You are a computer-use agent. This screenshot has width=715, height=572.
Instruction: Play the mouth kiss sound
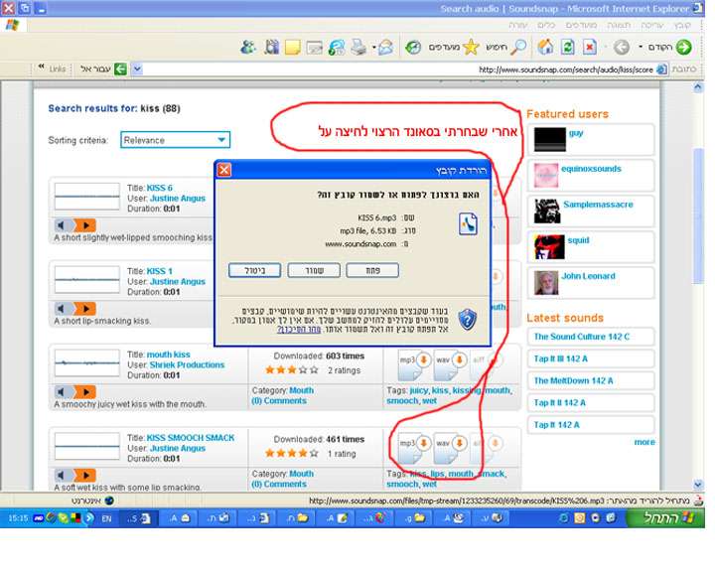[x=85, y=392]
